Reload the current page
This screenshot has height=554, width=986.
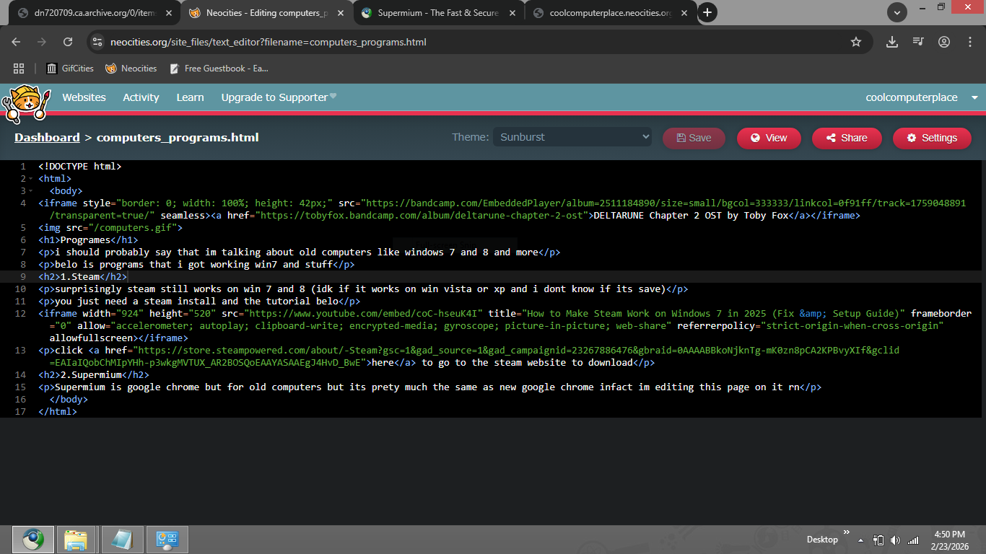pos(68,42)
